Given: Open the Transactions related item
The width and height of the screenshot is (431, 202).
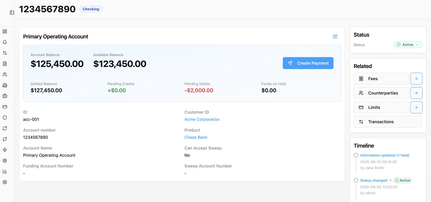Looking at the screenshot, I should [x=388, y=122].
